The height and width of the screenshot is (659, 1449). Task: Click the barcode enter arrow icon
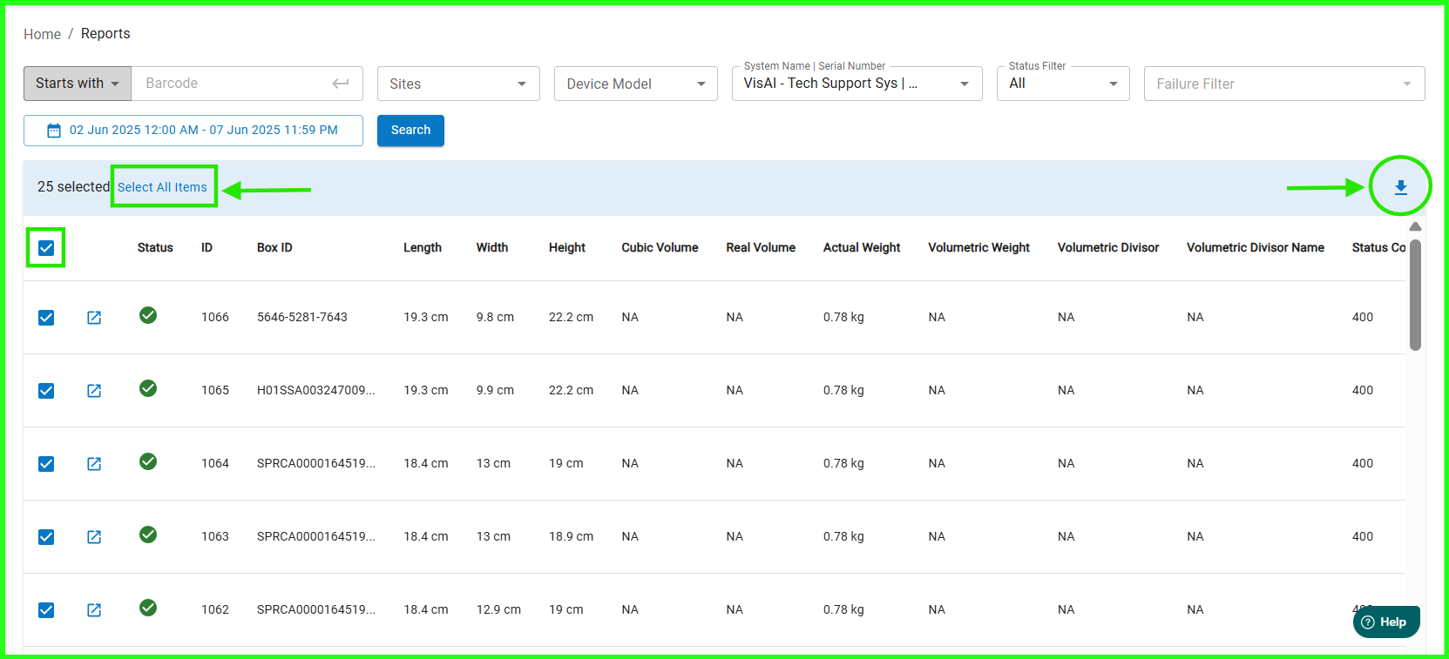click(x=341, y=84)
